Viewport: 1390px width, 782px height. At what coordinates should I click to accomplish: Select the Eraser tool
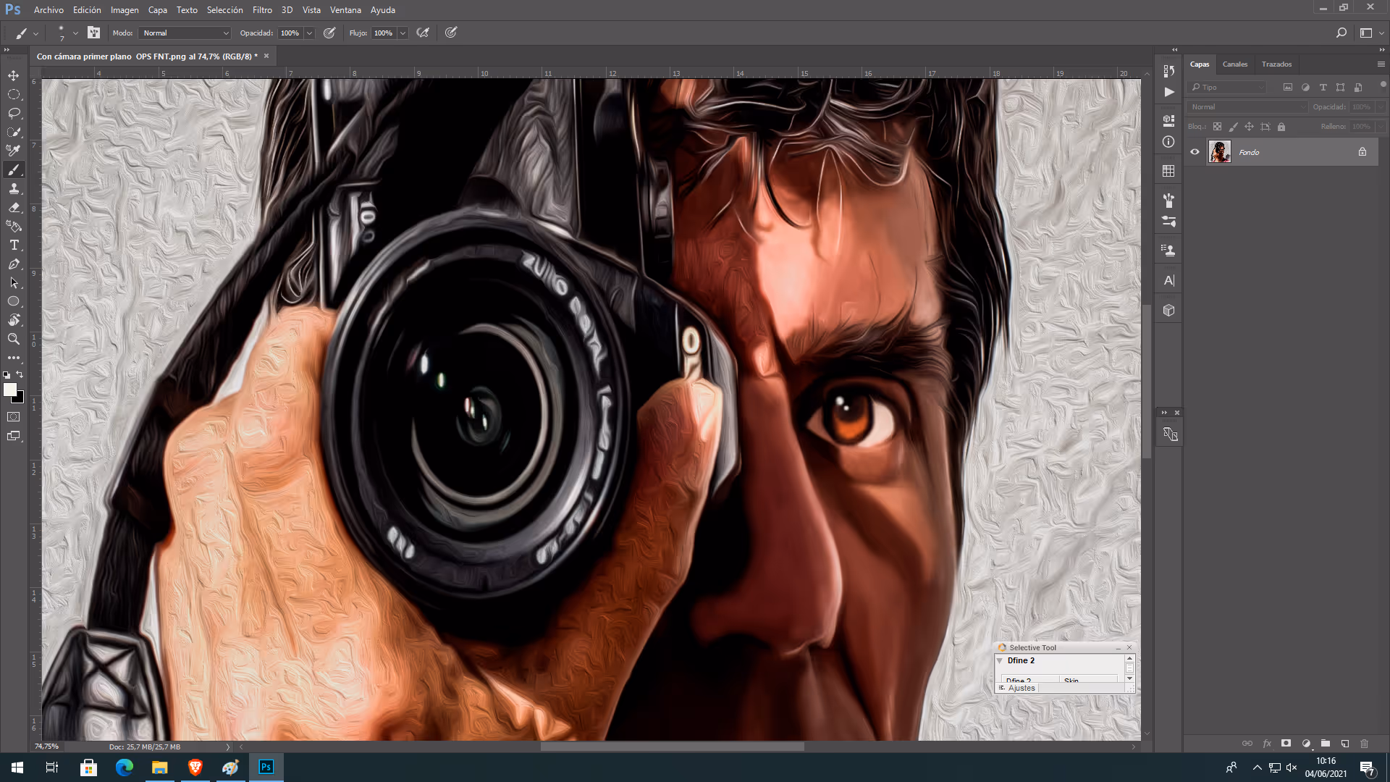pyautogui.click(x=14, y=207)
